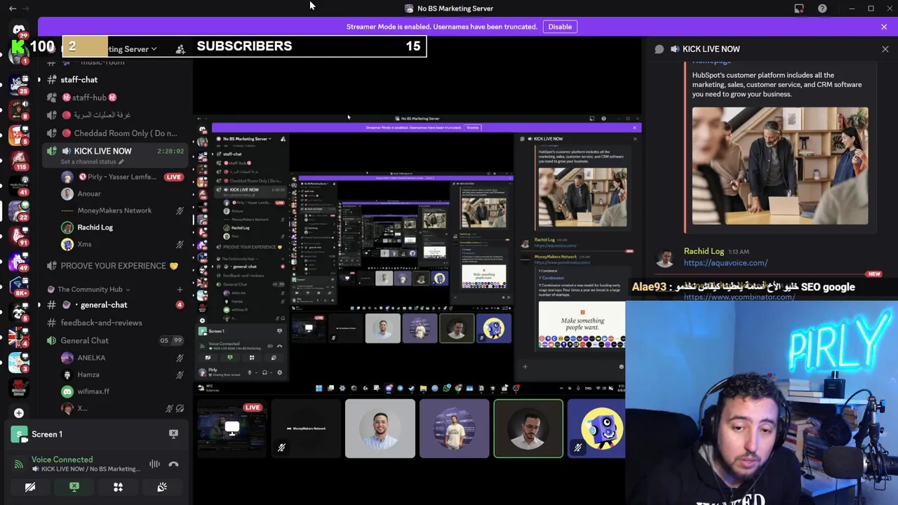Dismiss the Streamer Mode banner

[884, 27]
